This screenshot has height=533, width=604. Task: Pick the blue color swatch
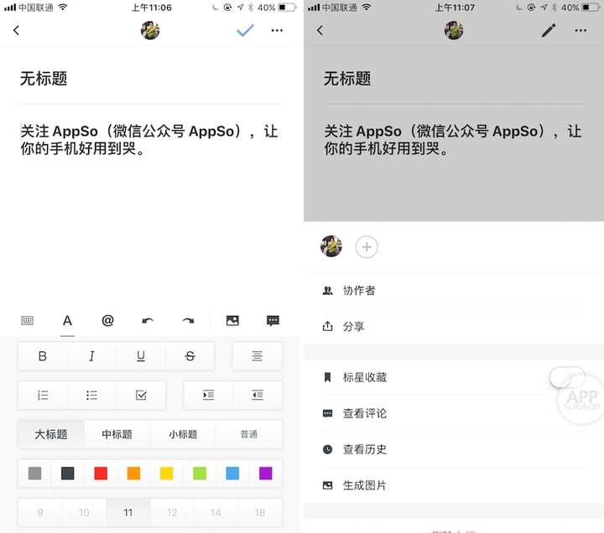(232, 473)
